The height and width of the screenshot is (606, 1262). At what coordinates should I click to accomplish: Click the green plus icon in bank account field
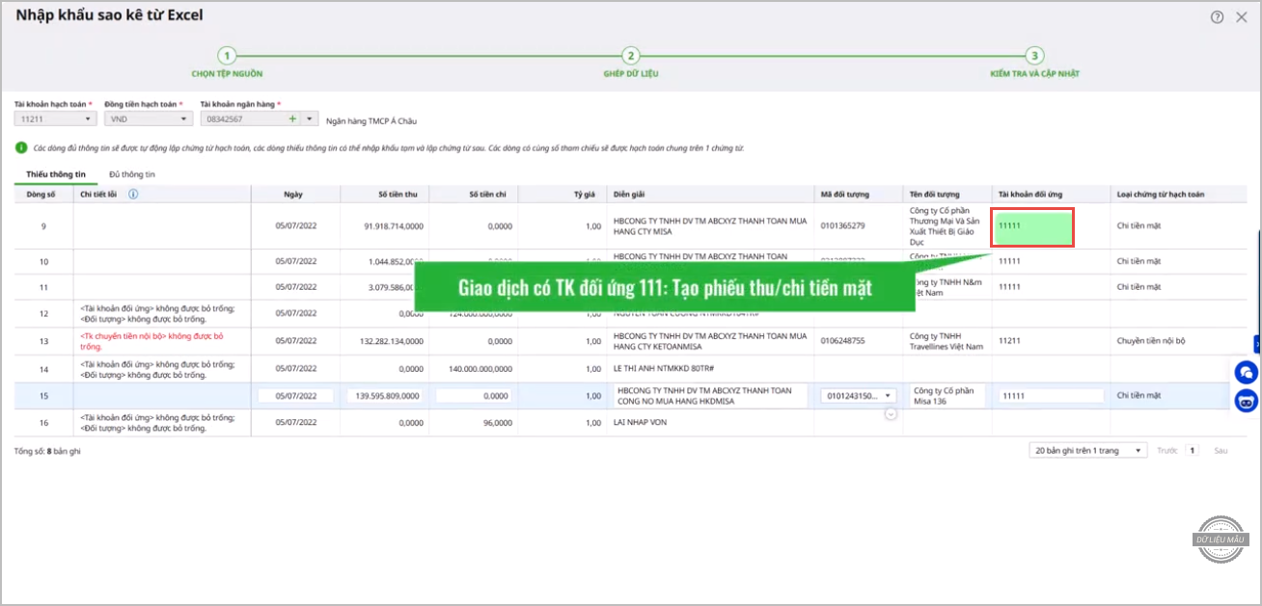pyautogui.click(x=292, y=119)
